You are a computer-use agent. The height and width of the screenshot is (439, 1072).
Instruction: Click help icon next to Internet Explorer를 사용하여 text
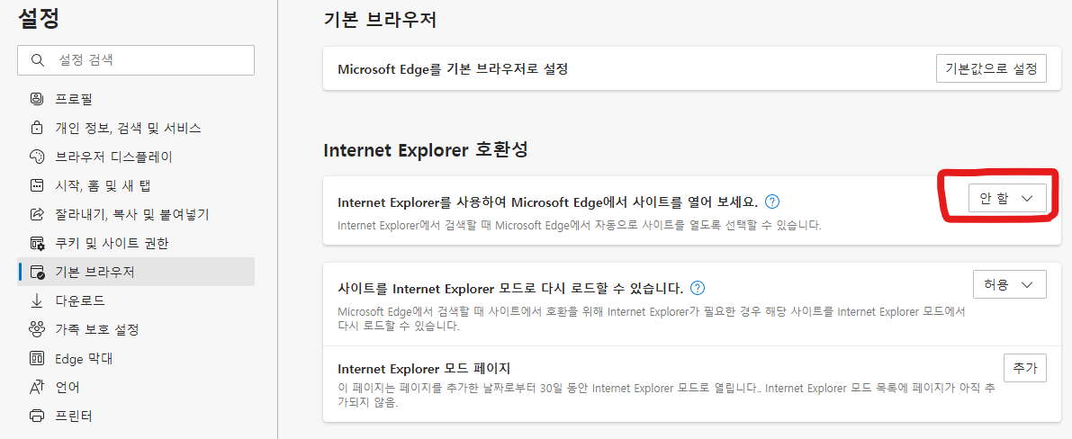(x=772, y=202)
